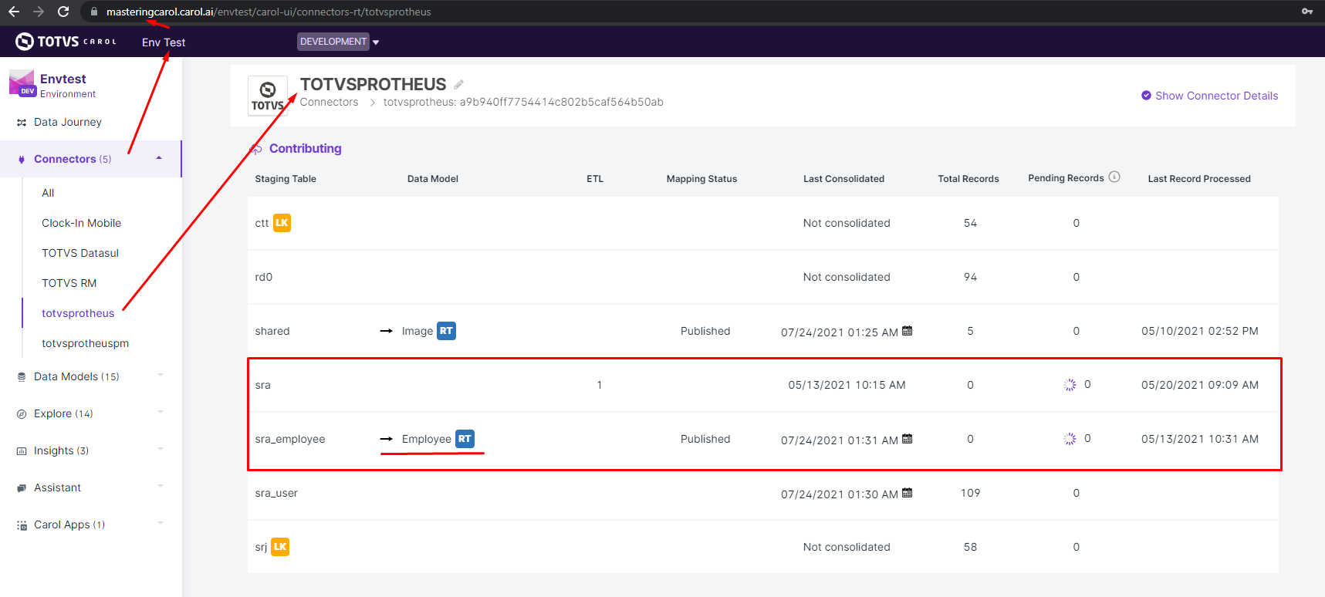Click the TOTVS Carol logo in header

click(66, 42)
